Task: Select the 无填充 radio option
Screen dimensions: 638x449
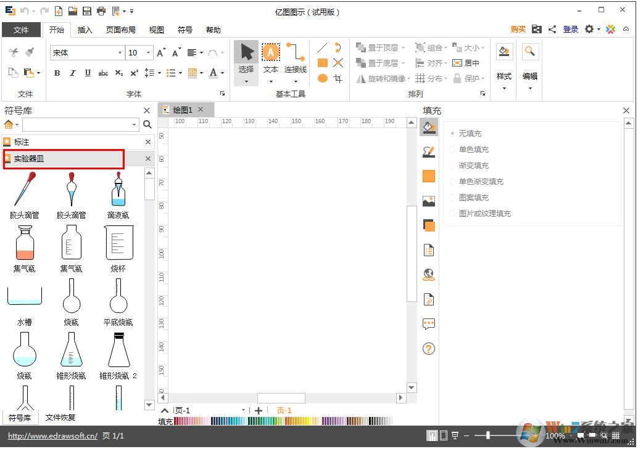Action: click(453, 133)
